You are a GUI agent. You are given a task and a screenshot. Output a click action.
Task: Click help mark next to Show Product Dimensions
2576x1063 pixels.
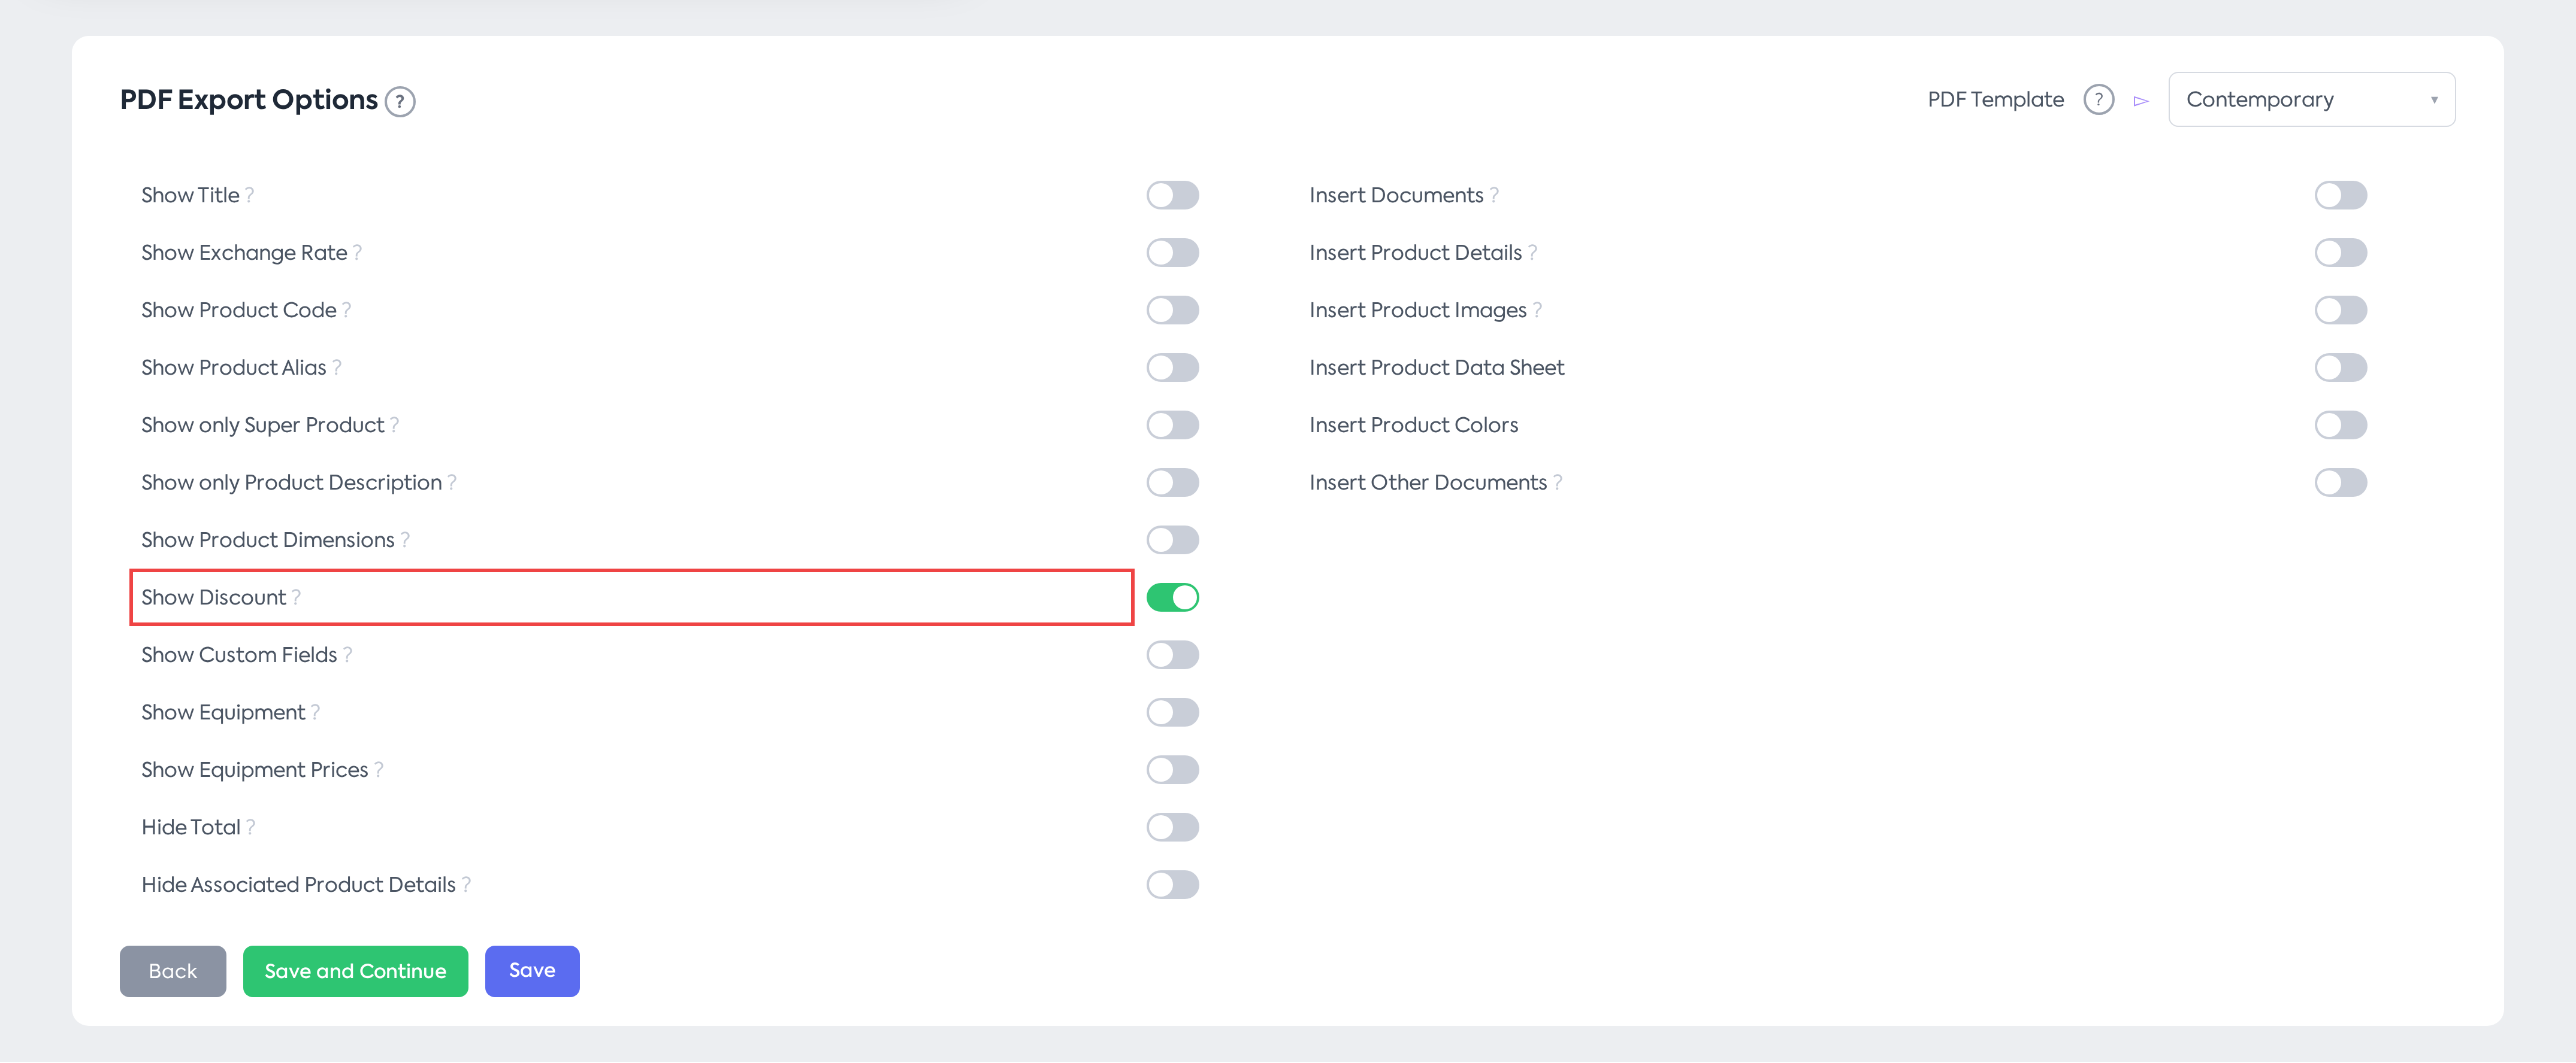(405, 540)
